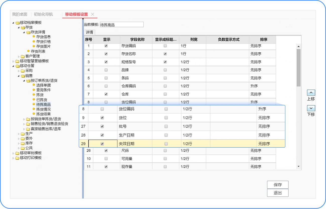Collapse the 按订单拣货/退货 node
Image resolution: width=326 pixels, height=209 pixels.
(24, 81)
